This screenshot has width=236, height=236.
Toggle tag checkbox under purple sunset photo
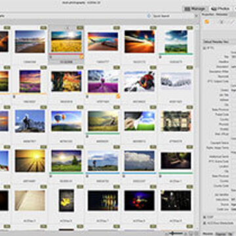click(x=14, y=96)
